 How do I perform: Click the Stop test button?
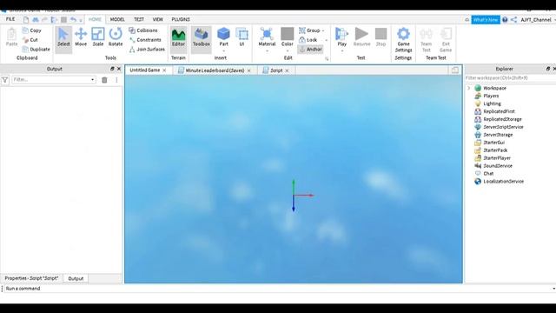(x=381, y=37)
